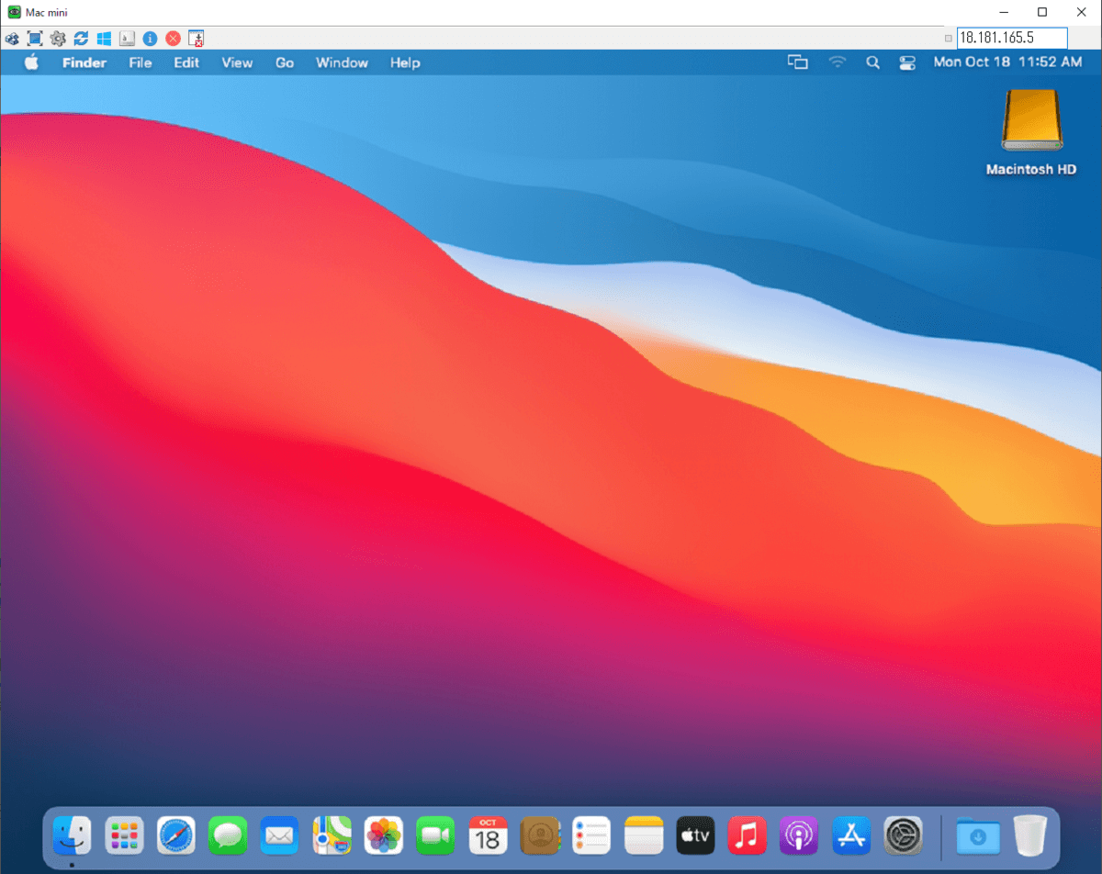Open Finder from the Dock
The height and width of the screenshot is (874, 1102).
(x=72, y=835)
